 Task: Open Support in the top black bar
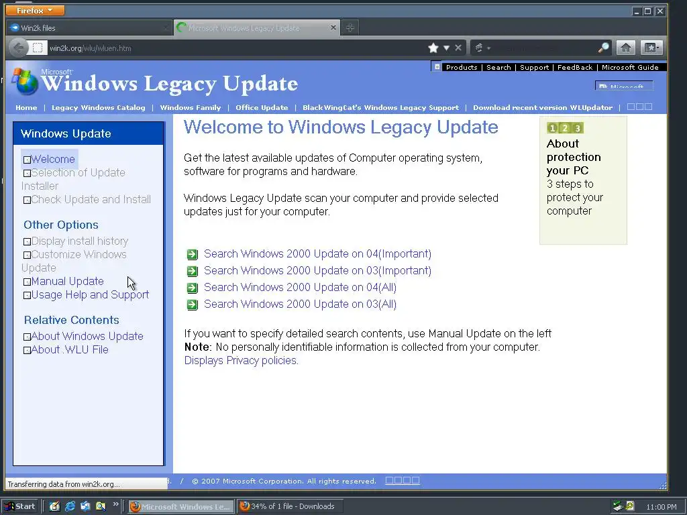click(534, 68)
